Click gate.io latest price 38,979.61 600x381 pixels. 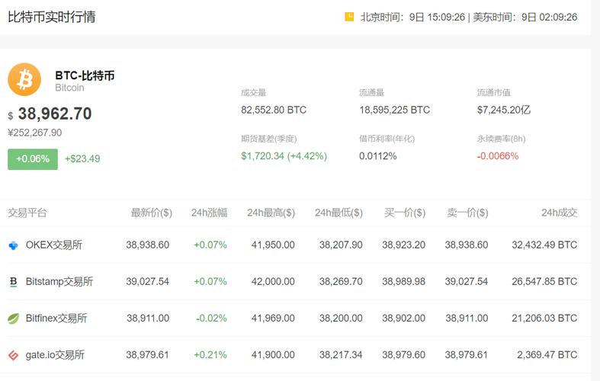click(x=148, y=355)
